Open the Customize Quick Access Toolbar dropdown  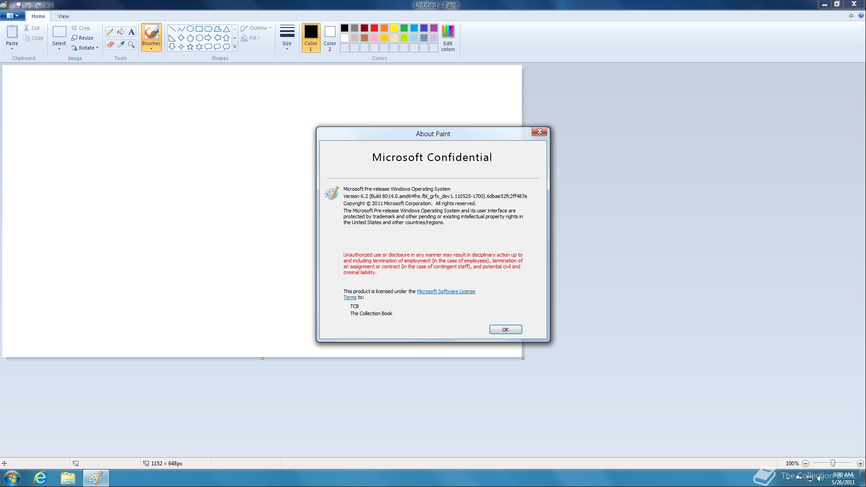pos(46,5)
